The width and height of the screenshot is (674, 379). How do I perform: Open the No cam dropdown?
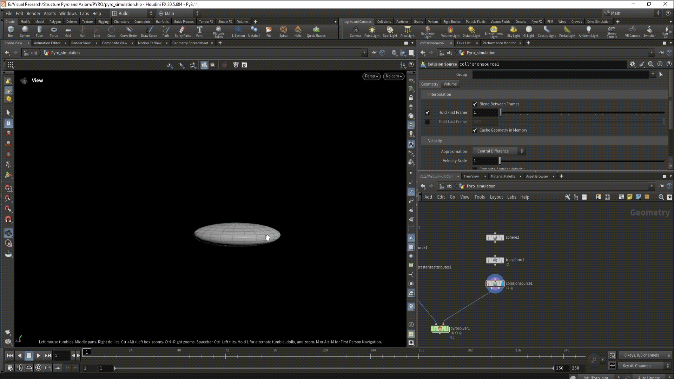coord(393,76)
